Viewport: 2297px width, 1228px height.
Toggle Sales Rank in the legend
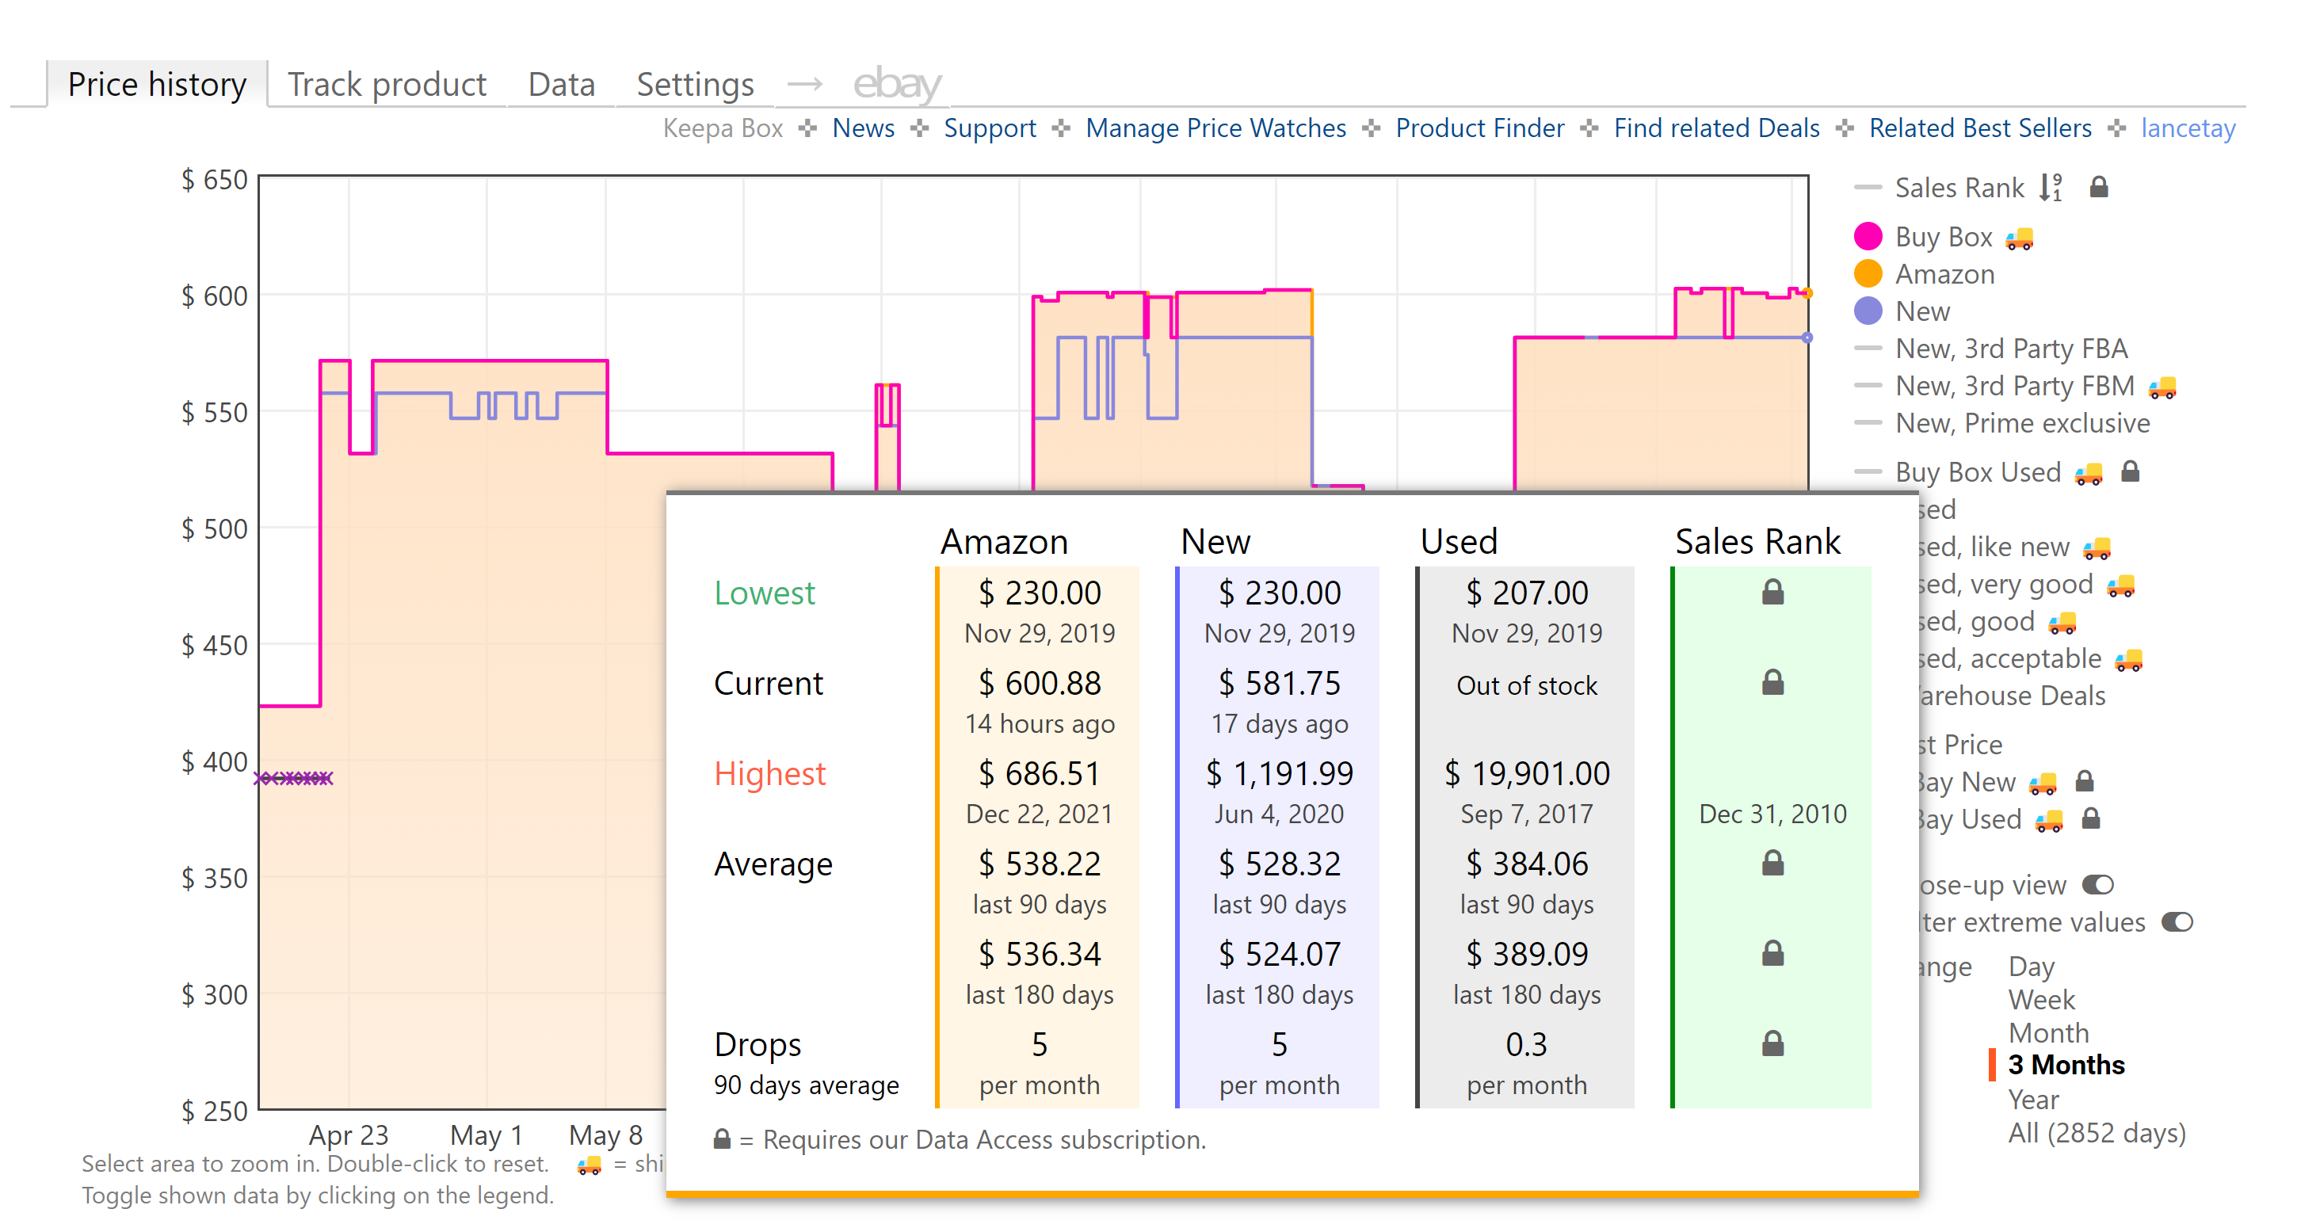point(1959,187)
